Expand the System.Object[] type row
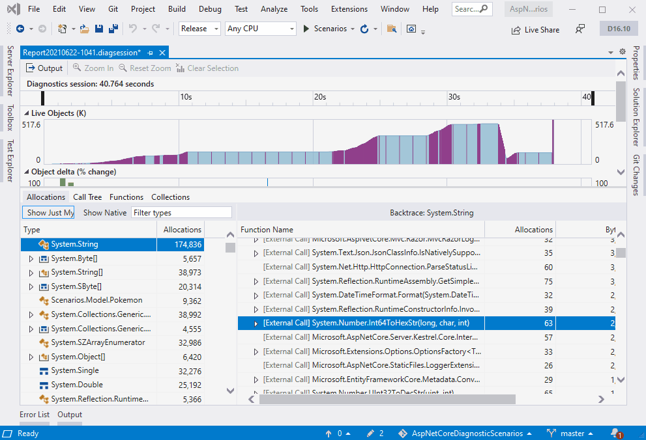This screenshot has width=646, height=440. click(x=31, y=357)
